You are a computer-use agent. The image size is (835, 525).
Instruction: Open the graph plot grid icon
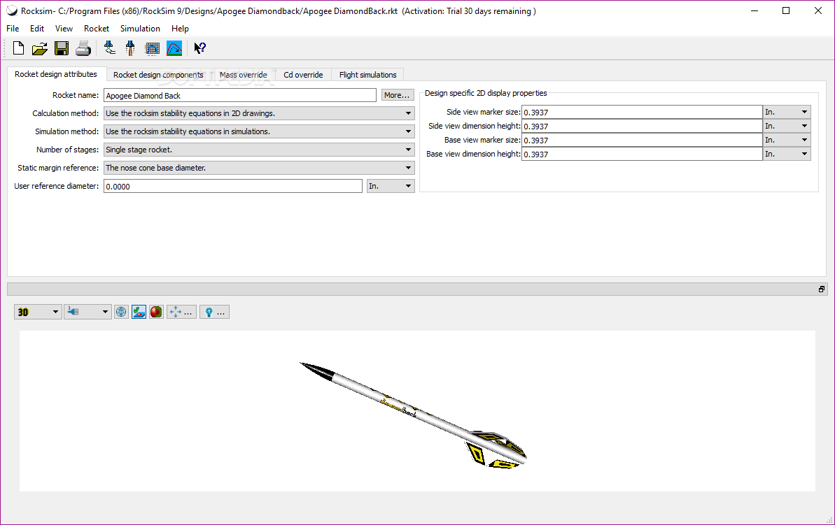tap(153, 48)
